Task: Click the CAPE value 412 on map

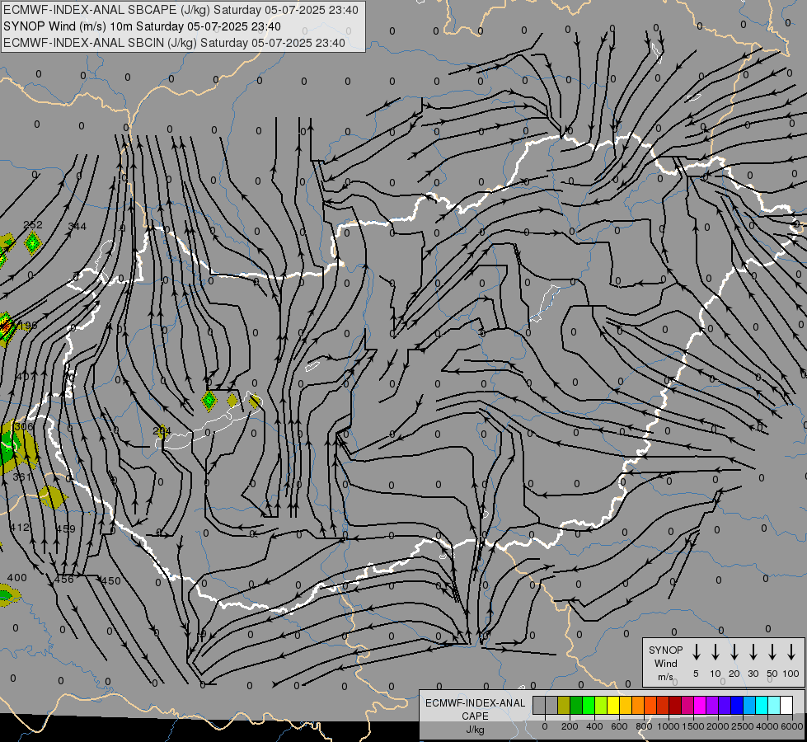Action: tap(20, 528)
